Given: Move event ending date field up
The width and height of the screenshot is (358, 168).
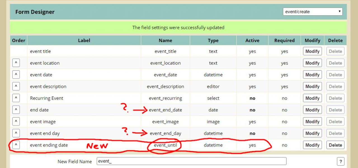Looking at the screenshot, I should pyautogui.click(x=16, y=145).
